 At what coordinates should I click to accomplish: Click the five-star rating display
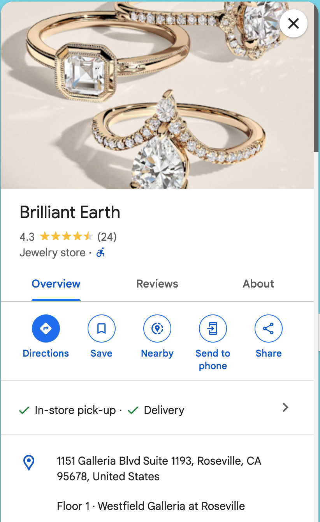tap(66, 236)
